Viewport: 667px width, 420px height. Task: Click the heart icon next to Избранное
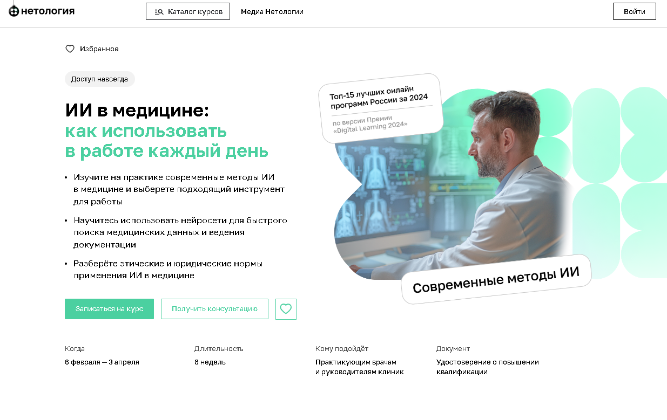point(70,49)
